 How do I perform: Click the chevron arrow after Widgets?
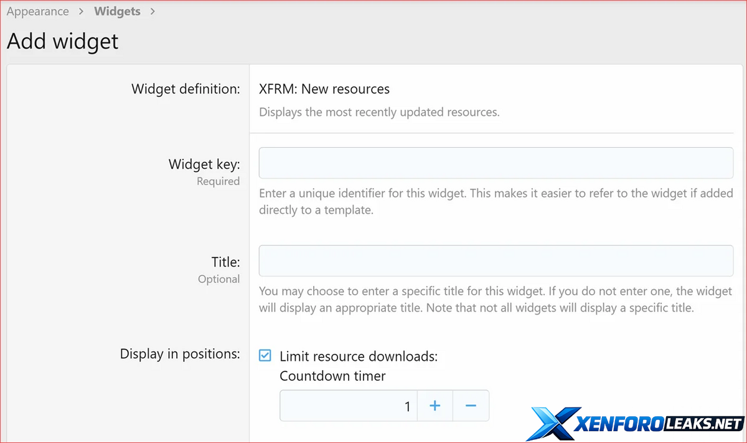coord(153,12)
